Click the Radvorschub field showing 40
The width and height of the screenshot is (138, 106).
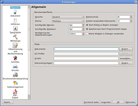click(x=123, y=17)
